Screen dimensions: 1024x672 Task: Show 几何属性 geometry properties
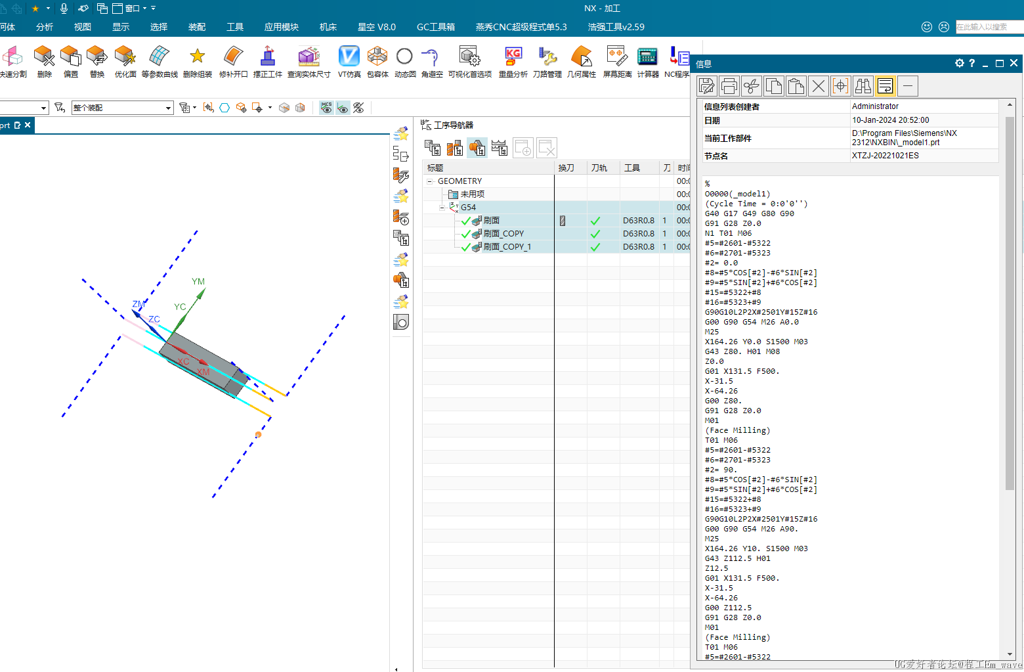582,61
